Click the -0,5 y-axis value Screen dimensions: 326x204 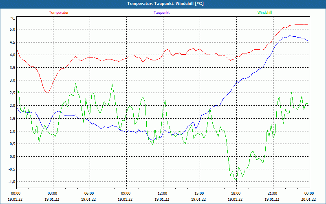pyautogui.click(x=12, y=169)
